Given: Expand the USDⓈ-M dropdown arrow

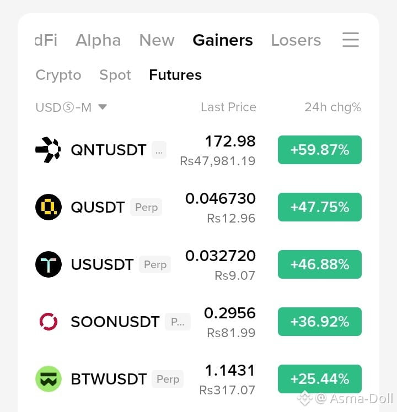Looking at the screenshot, I should tap(103, 107).
